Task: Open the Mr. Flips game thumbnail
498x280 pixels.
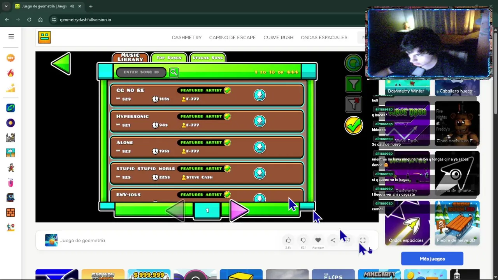Action: (x=333, y=275)
